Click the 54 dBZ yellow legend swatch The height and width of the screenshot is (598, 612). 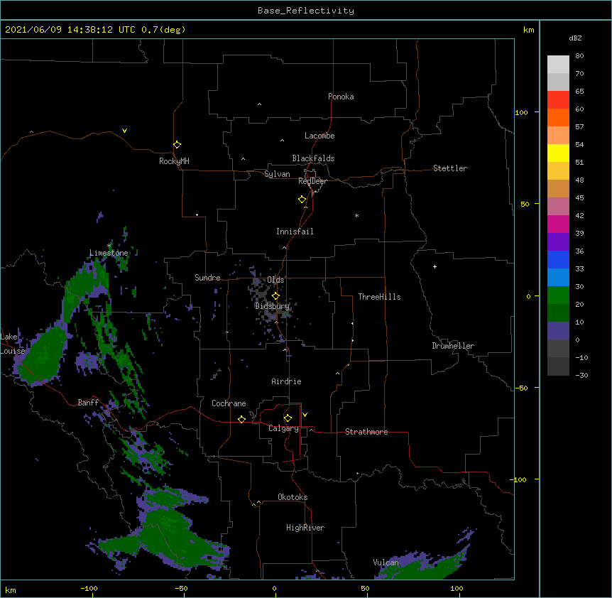[558, 153]
